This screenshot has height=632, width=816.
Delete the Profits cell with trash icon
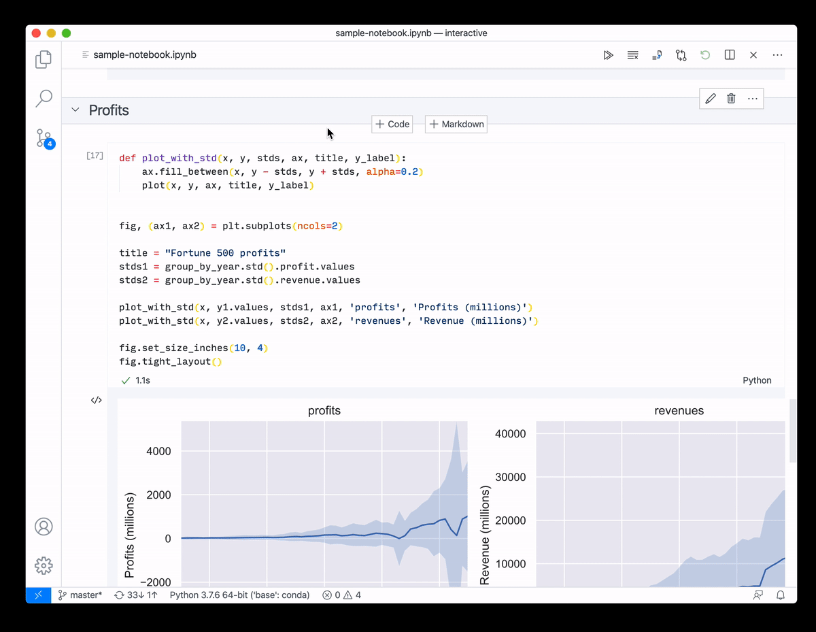731,99
